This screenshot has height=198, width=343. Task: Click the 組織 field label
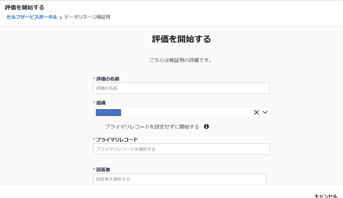101,103
